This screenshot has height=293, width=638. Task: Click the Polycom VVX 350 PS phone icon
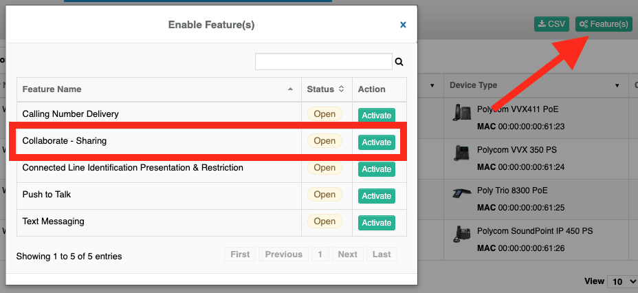(x=462, y=153)
